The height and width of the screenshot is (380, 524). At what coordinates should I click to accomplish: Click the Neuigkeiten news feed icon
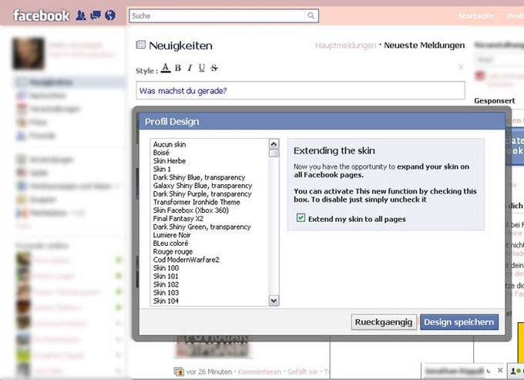coord(141,45)
